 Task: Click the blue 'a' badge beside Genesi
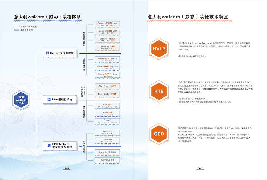pos(47,53)
